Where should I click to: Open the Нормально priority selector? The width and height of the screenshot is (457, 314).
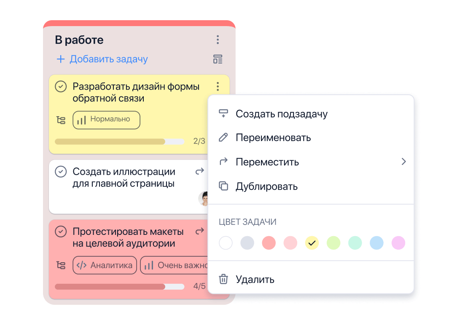point(106,120)
